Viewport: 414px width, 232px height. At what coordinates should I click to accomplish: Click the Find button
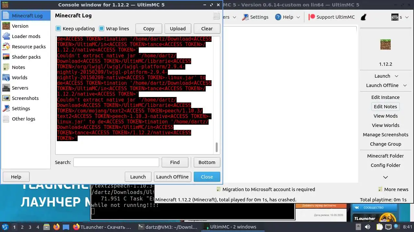click(x=175, y=162)
